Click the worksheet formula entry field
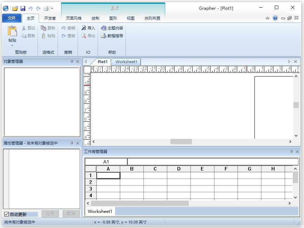The width and height of the screenshot is (304, 228). point(213,162)
